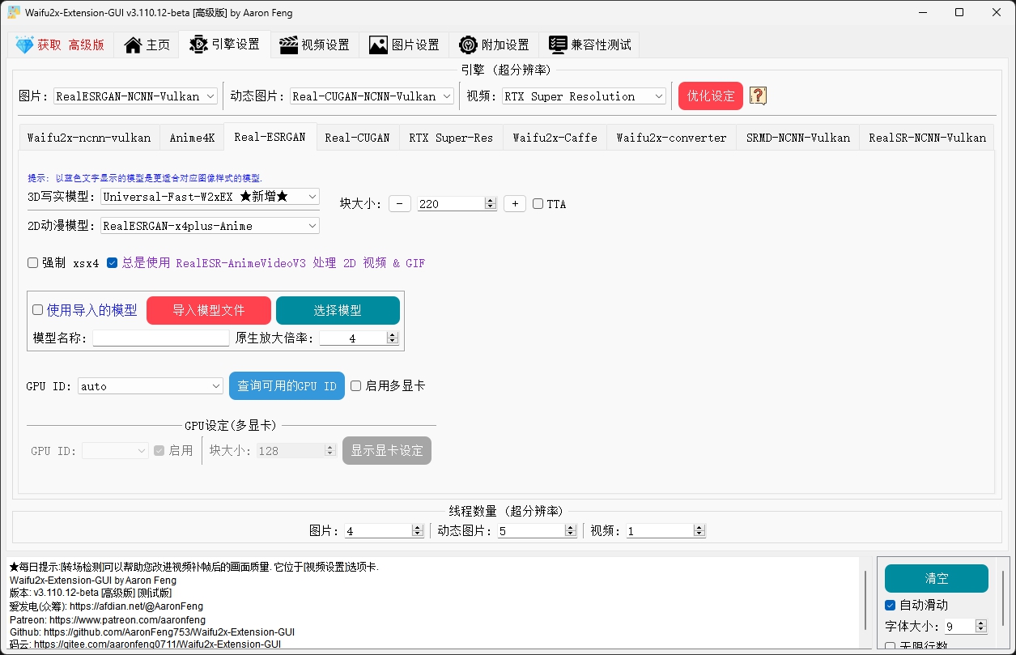The width and height of the screenshot is (1016, 655).
Task: Click the 原生放大倍率 spin box
Action: coord(359,338)
